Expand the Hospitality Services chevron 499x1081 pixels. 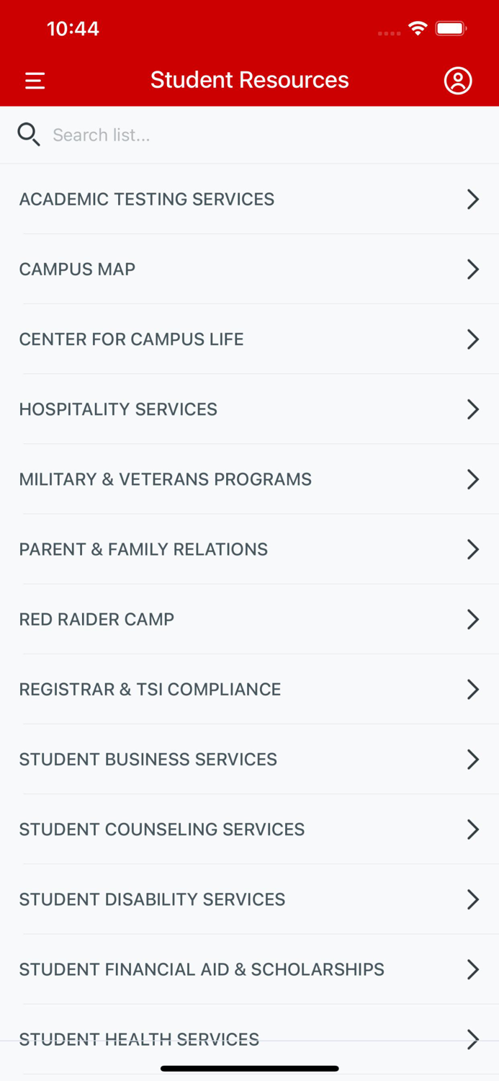[474, 409]
